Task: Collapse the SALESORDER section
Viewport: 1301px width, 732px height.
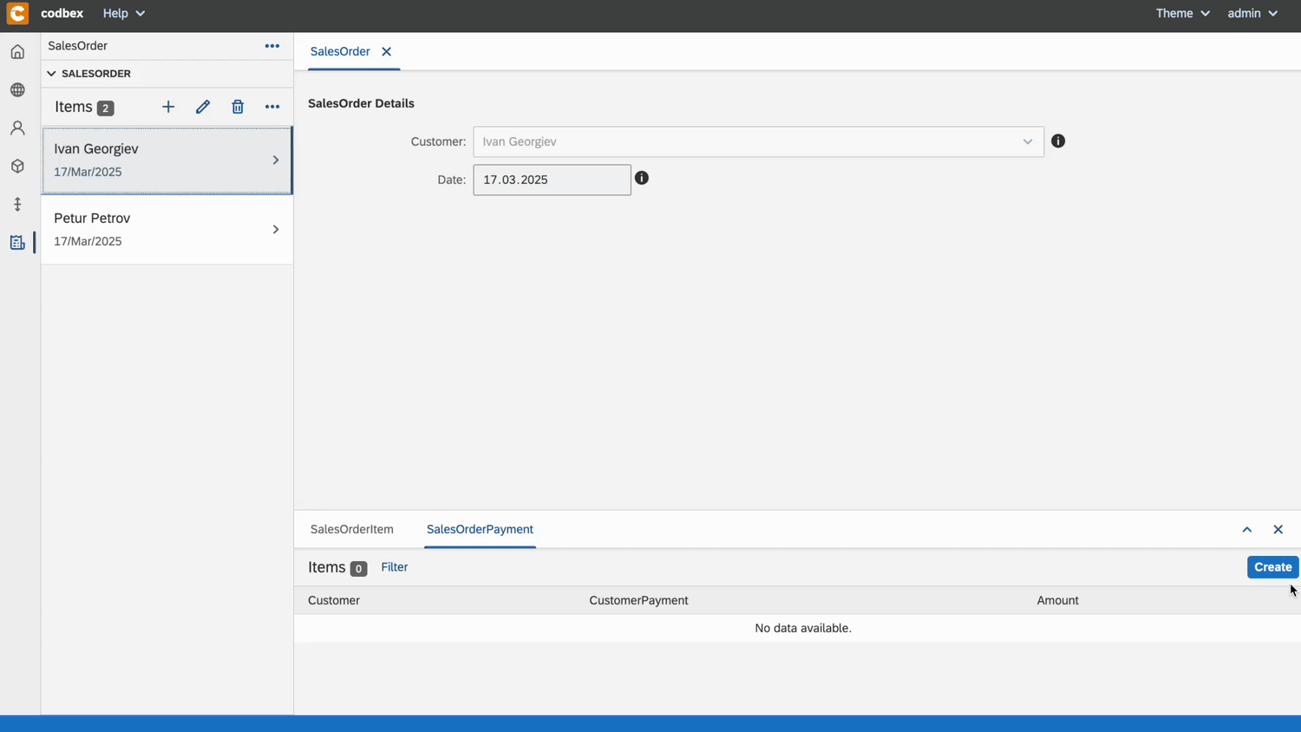Action: [x=52, y=74]
